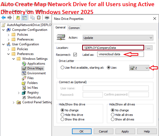Select Hide this drive option
This screenshot has height=136, width=159.
coord(62,115)
